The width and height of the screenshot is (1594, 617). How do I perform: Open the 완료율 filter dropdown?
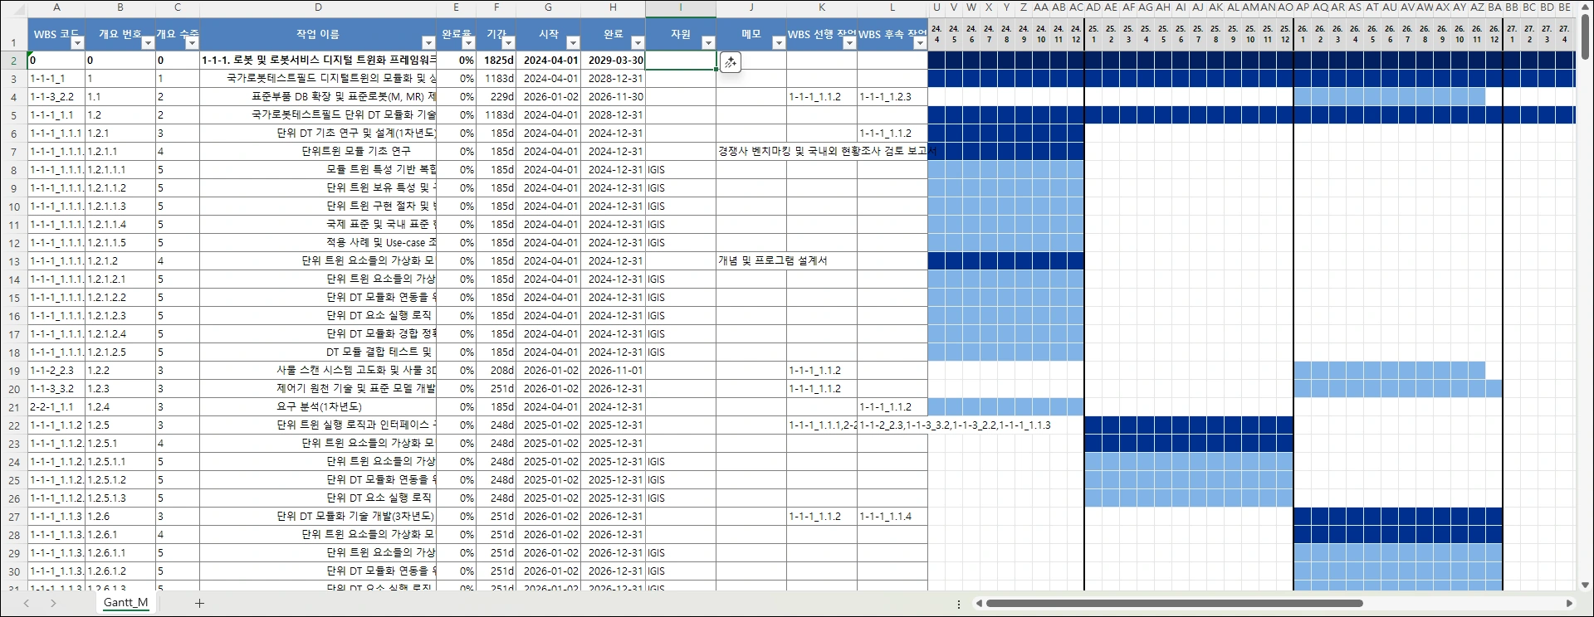click(x=468, y=43)
